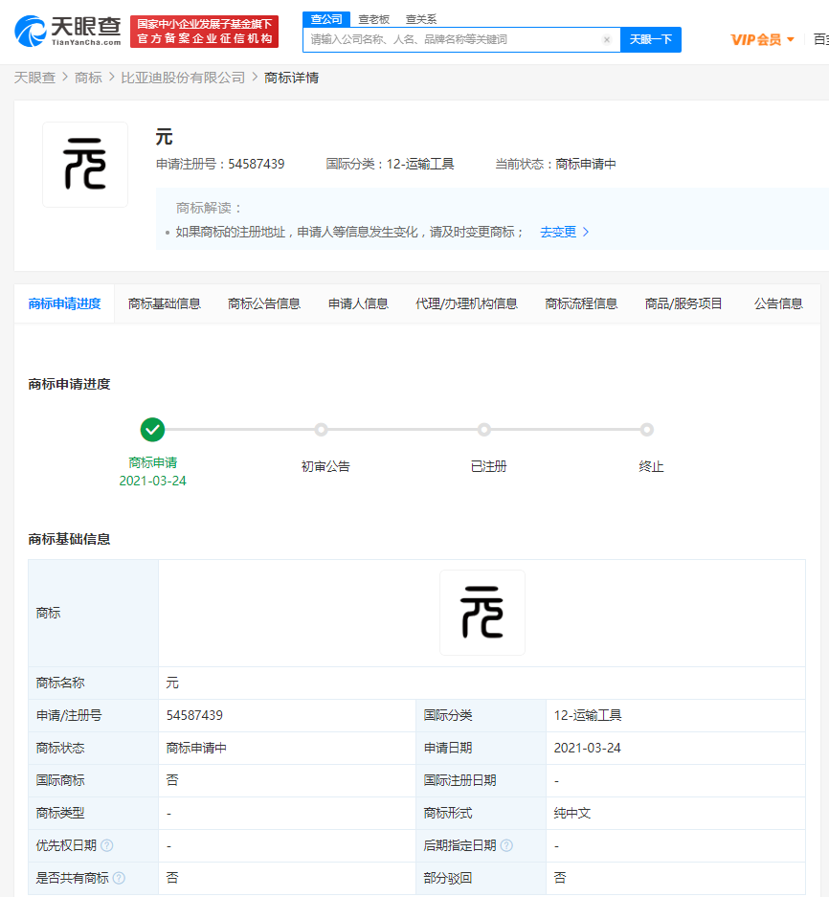The width and height of the screenshot is (829, 897).
Task: Click the 去变更 link
Action: (x=558, y=232)
